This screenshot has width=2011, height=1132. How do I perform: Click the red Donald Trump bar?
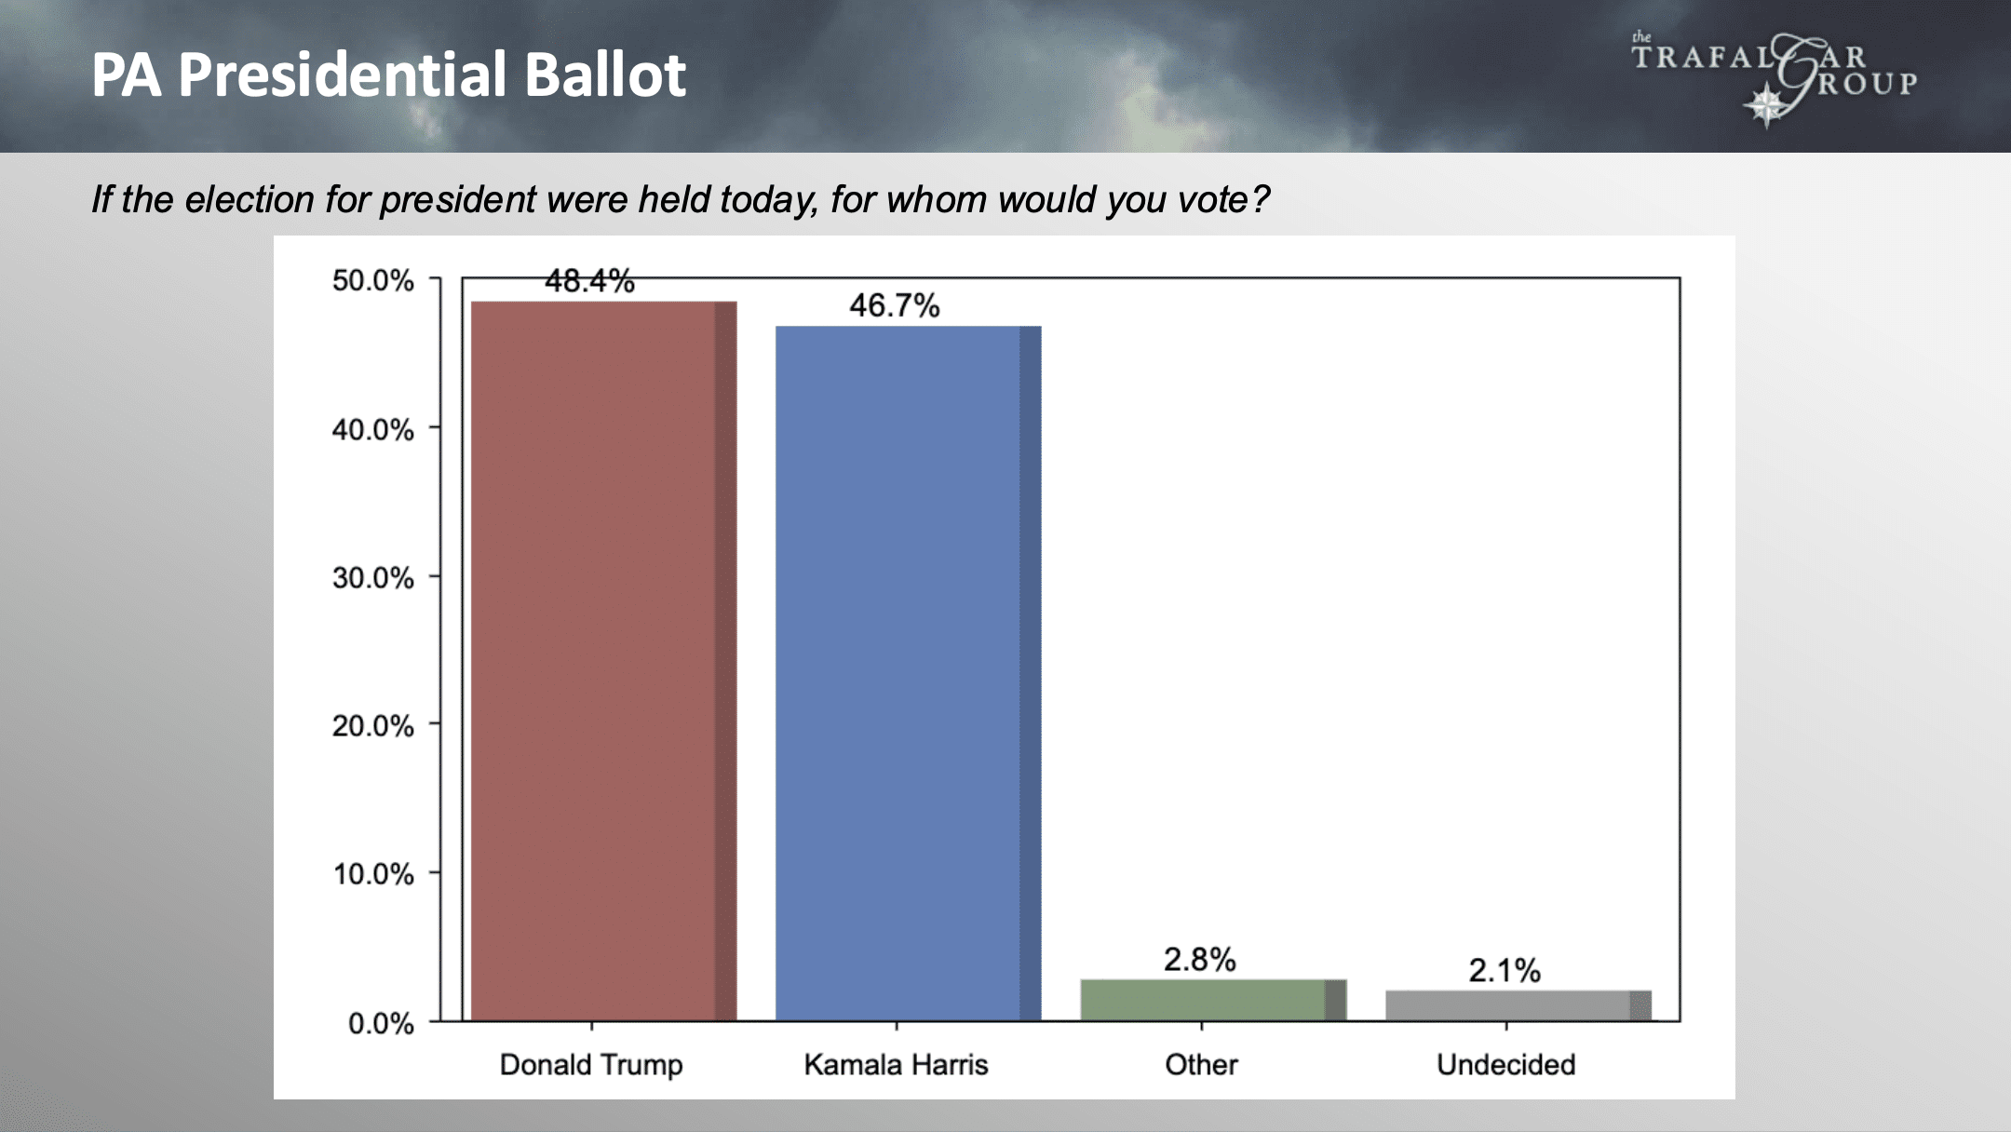point(603,661)
